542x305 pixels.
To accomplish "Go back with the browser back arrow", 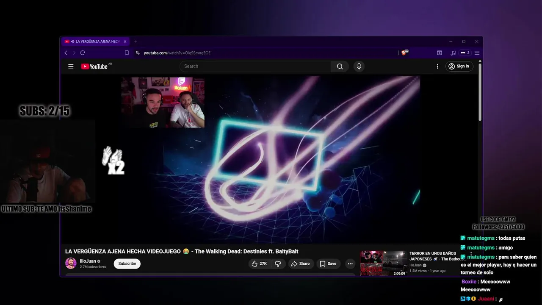I will tap(66, 53).
